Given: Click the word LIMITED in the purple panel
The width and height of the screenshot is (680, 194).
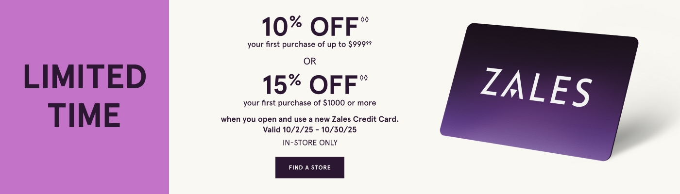Looking at the screenshot, I should (x=85, y=77).
